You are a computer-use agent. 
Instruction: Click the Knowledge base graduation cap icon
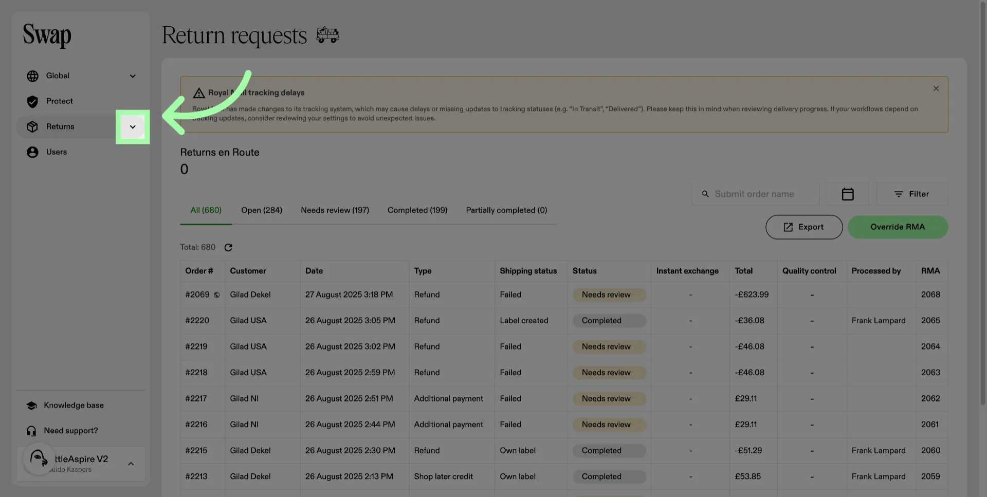31,406
